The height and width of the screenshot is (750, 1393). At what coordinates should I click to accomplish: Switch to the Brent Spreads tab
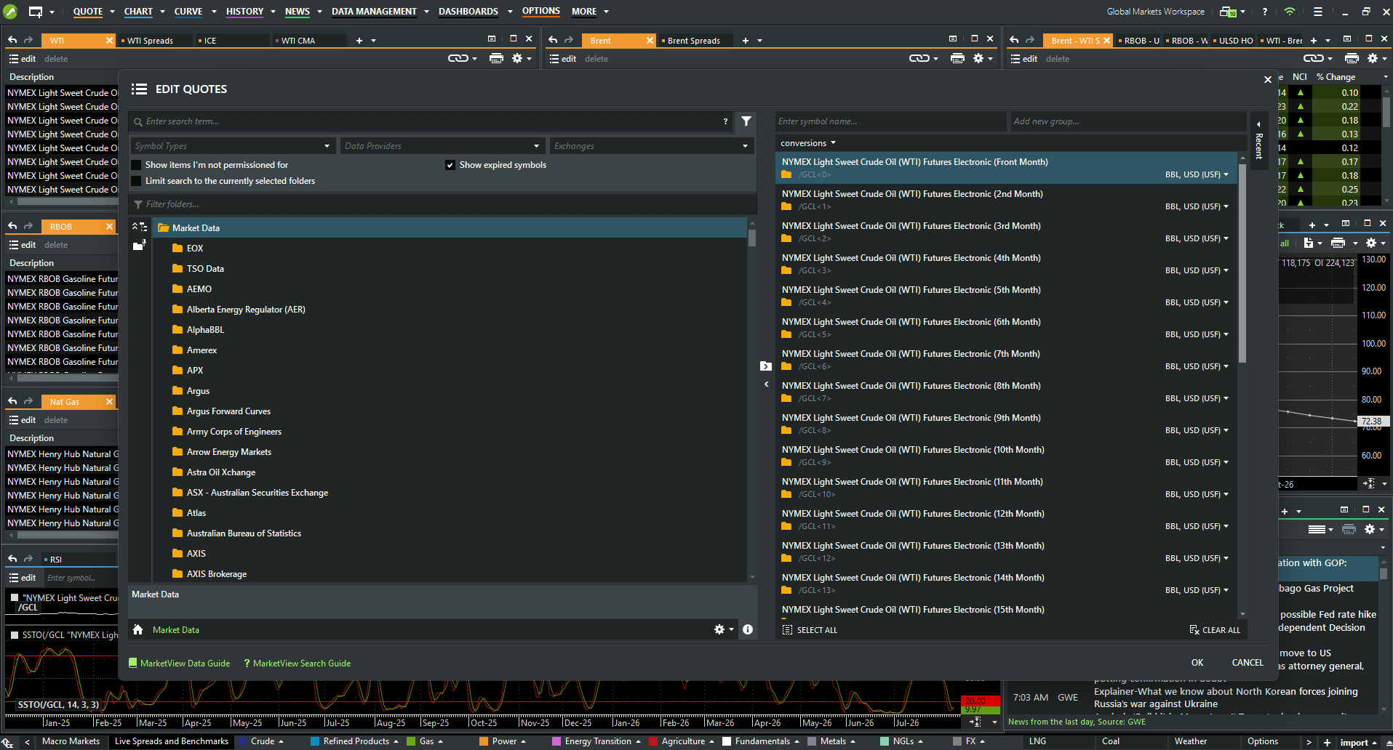pyautogui.click(x=693, y=41)
